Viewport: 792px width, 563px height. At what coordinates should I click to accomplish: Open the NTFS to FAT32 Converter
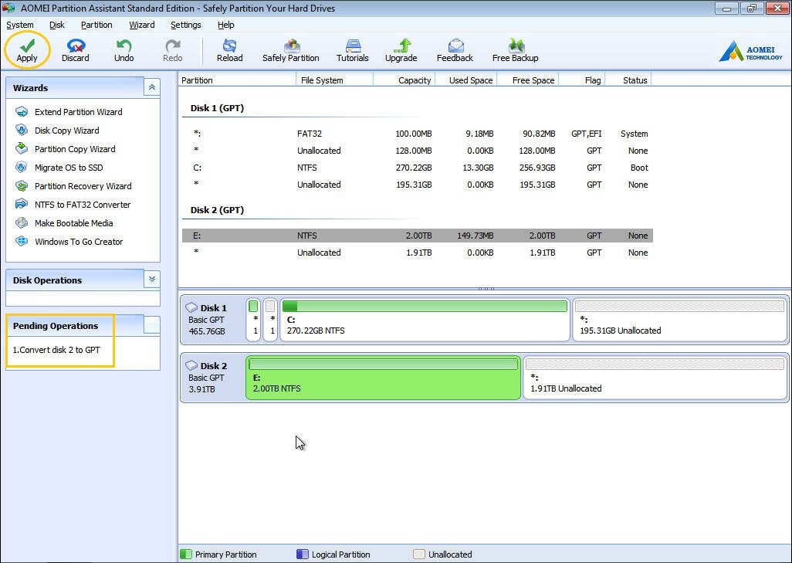coord(82,205)
